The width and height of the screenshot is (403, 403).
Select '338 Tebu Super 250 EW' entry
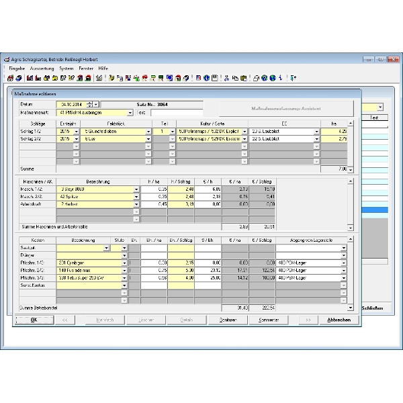coord(89,278)
